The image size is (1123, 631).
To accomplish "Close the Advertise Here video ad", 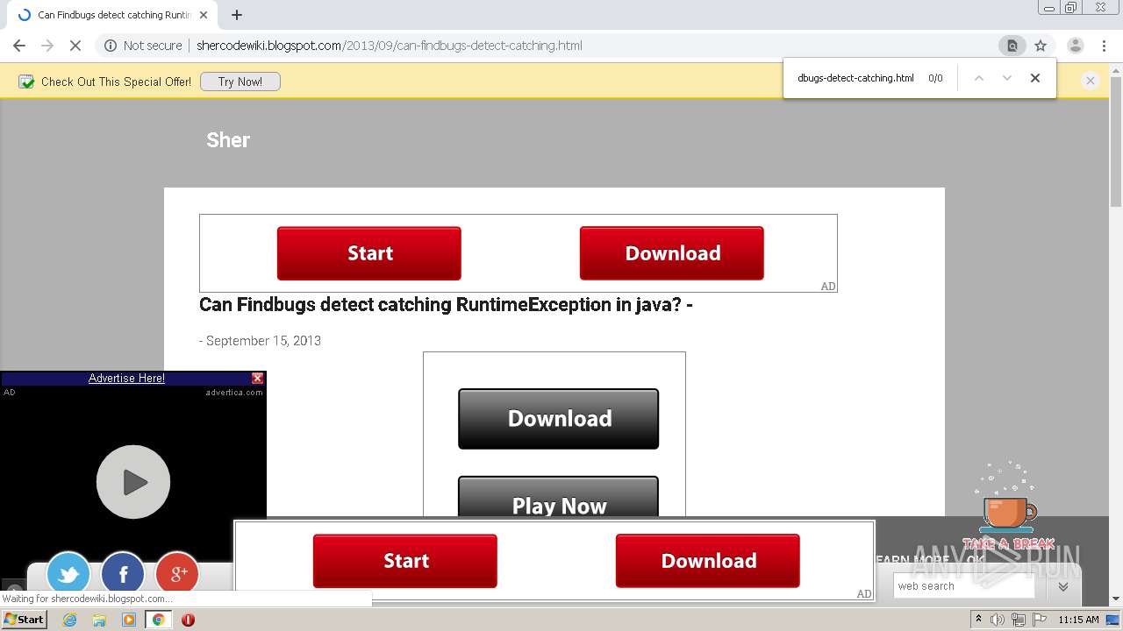I will click(x=257, y=378).
